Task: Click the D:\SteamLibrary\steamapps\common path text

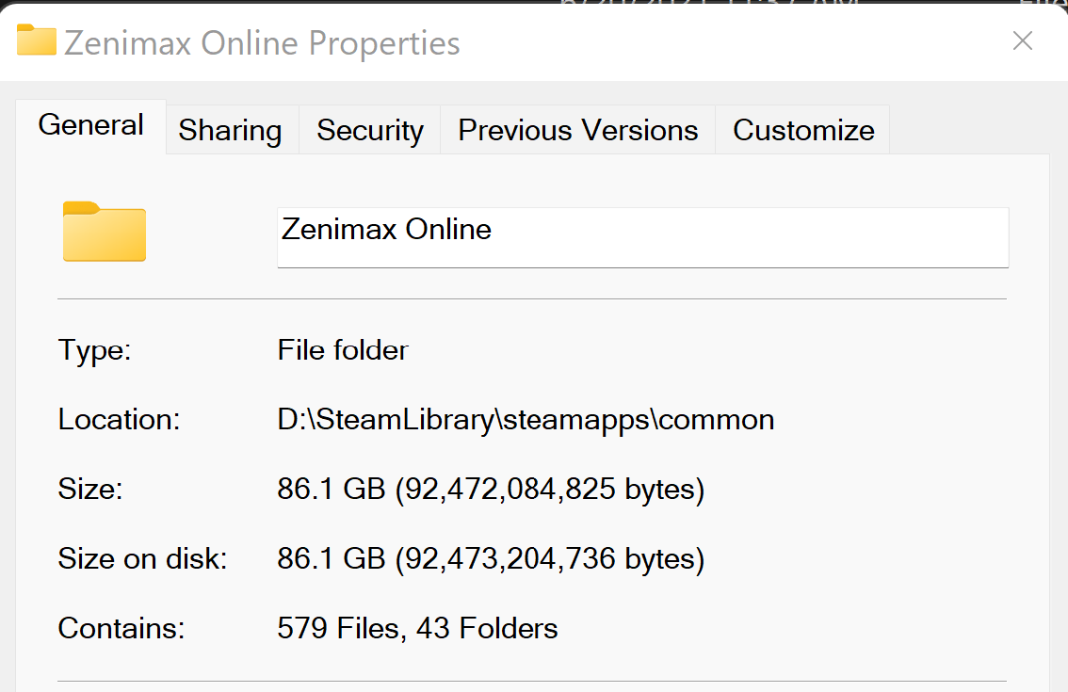Action: click(x=526, y=420)
